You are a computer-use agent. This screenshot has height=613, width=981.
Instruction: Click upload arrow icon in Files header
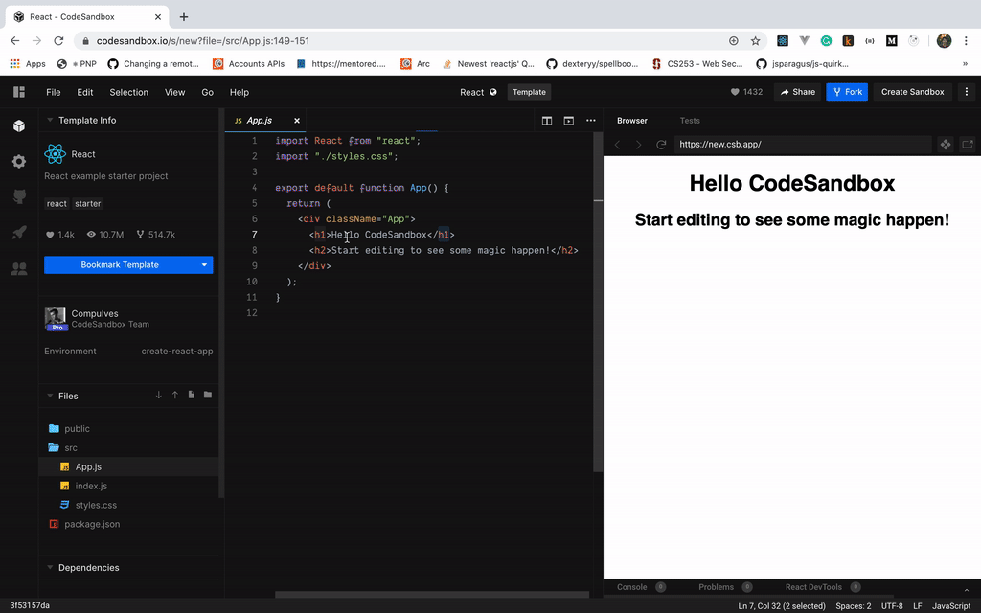coord(175,396)
